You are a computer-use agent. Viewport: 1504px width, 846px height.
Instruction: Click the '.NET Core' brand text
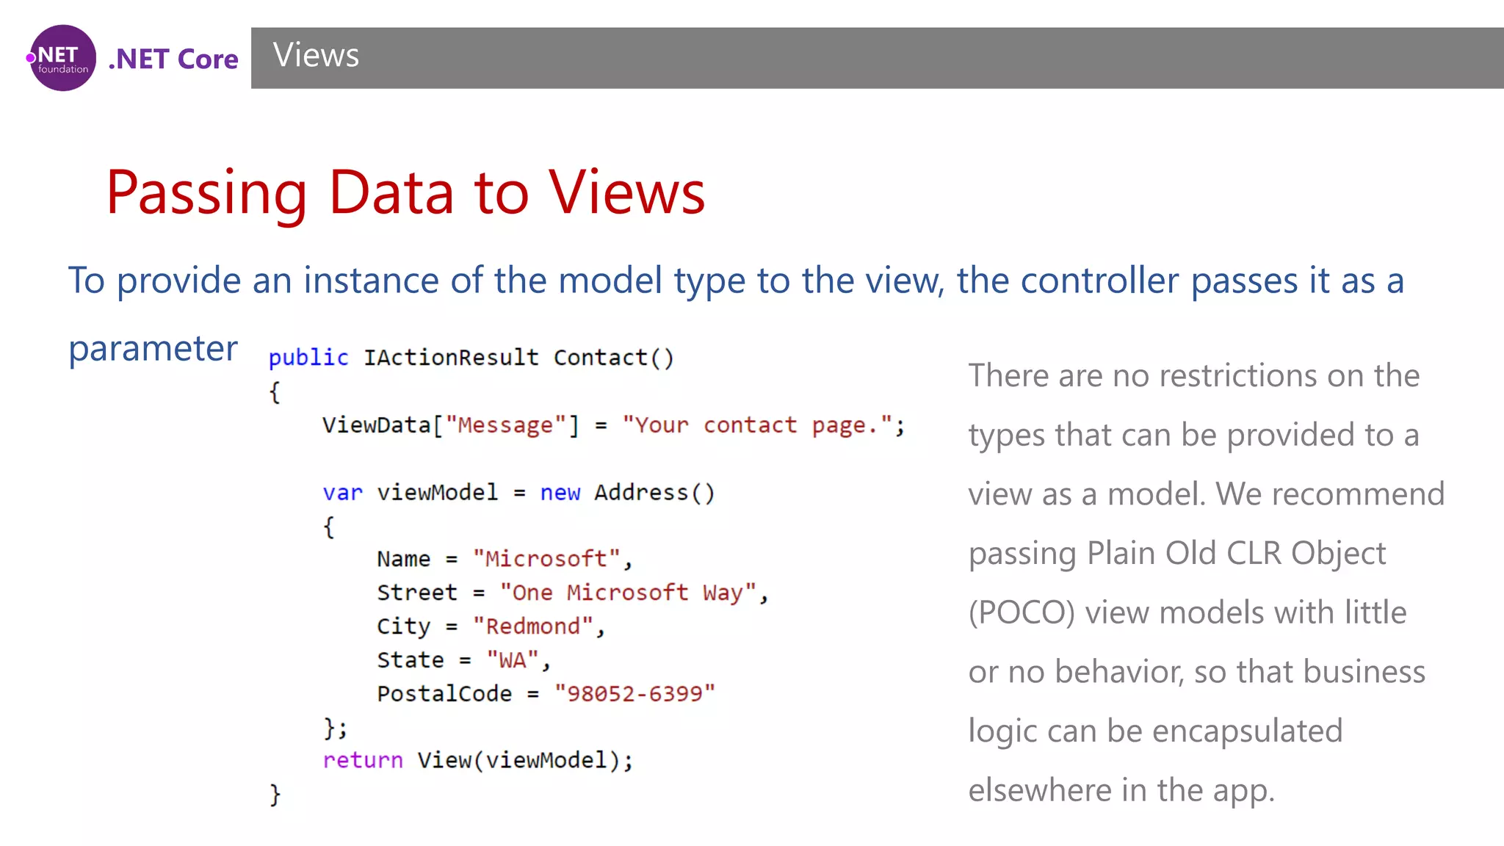click(x=173, y=59)
